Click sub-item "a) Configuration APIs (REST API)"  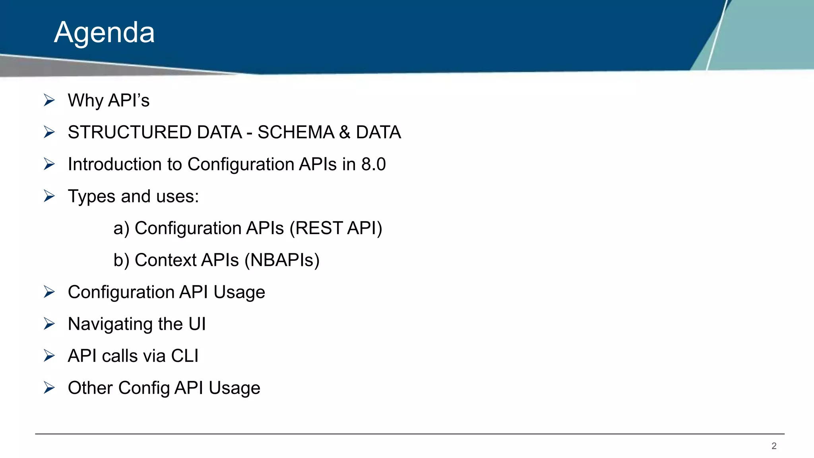pyautogui.click(x=248, y=228)
